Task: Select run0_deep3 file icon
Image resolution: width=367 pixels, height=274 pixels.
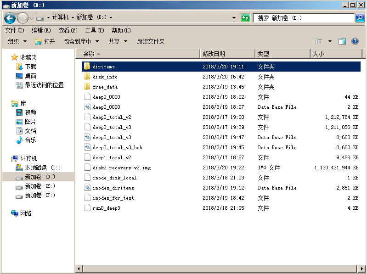Action: 87,208
